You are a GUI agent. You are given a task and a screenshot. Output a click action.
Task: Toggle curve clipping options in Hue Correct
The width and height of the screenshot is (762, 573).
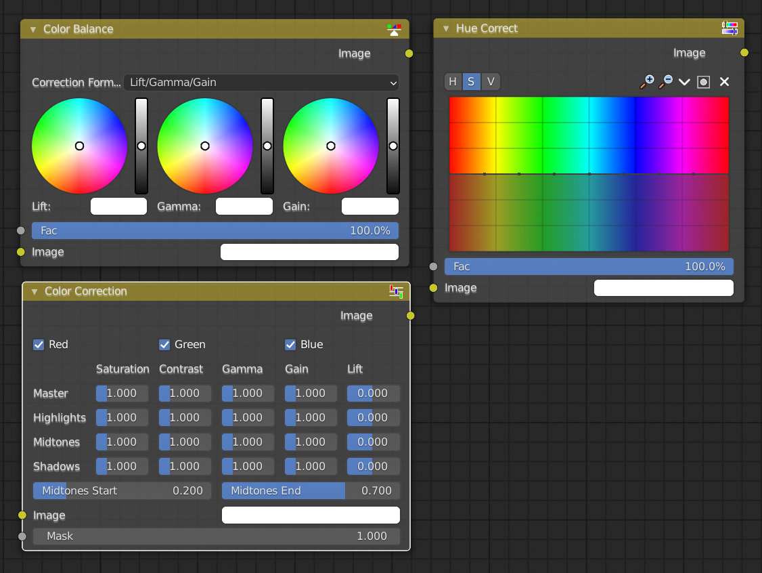tap(703, 82)
